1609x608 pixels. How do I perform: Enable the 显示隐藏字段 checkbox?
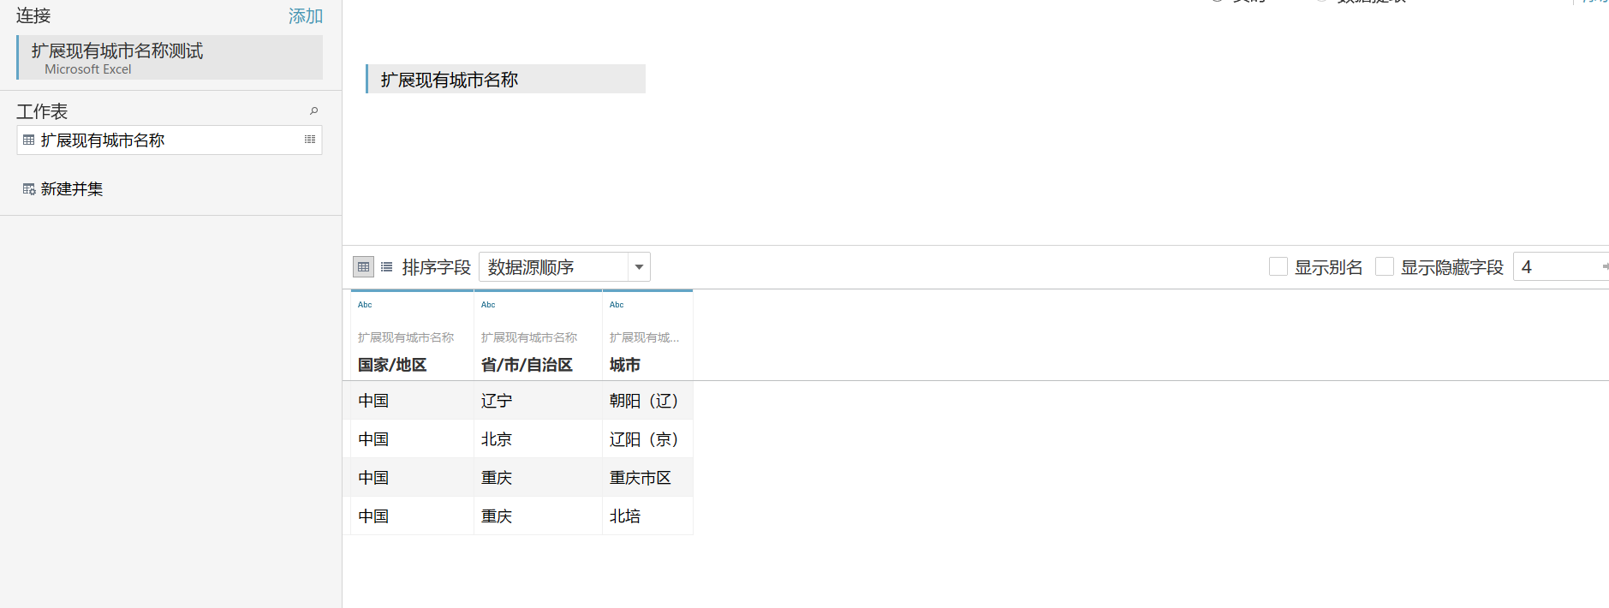click(1385, 266)
